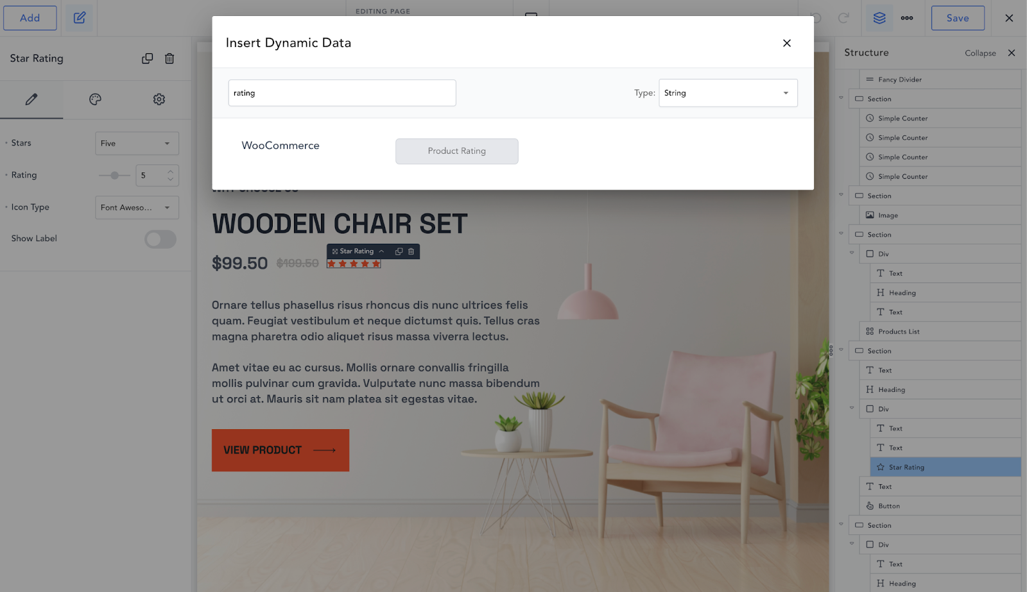This screenshot has height=592, width=1027.
Task: Open the style palette tab
Action: 95,99
